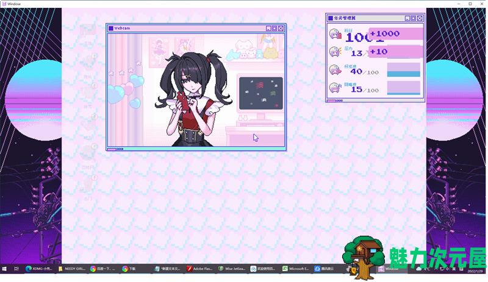
Task: Click the stress character icon in task manager
Action: [335, 52]
